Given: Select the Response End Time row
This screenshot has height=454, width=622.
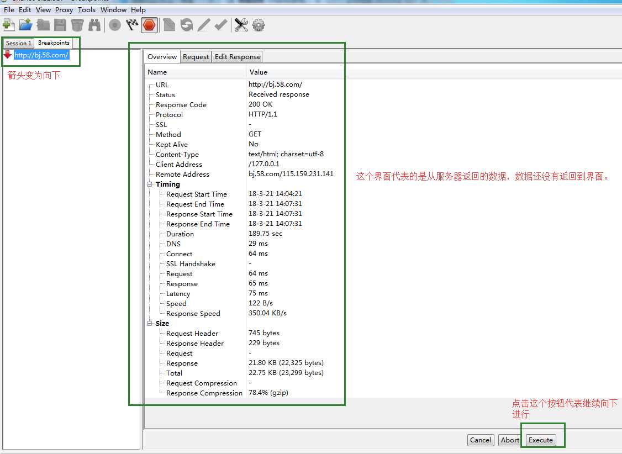Looking at the screenshot, I should tap(244, 224).
